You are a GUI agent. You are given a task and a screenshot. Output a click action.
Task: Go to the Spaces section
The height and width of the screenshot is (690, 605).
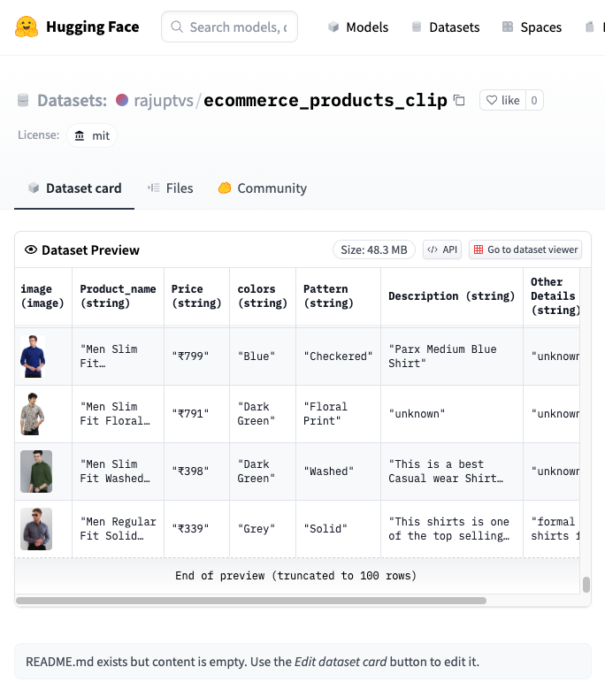tap(532, 27)
